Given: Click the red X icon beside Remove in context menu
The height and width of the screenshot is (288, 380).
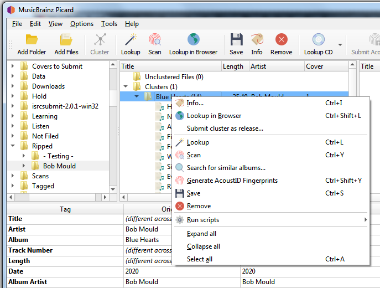Looking at the screenshot, I should tap(180, 206).
